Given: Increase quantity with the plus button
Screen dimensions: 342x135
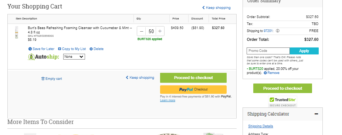Looking at the screenshot, I should (160, 31).
